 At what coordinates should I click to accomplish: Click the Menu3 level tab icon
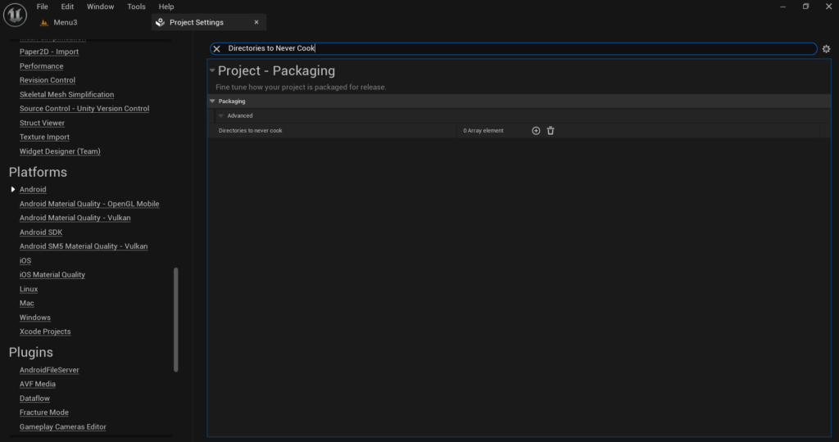tap(44, 22)
